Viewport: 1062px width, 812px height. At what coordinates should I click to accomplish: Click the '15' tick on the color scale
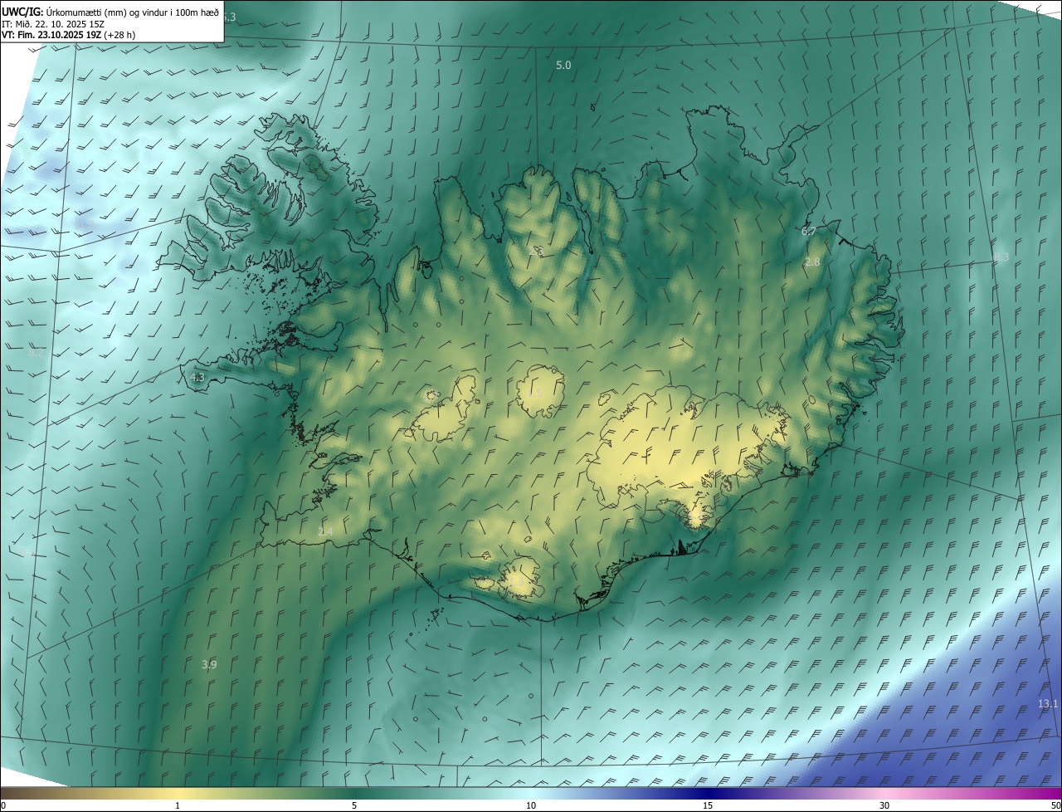click(708, 805)
